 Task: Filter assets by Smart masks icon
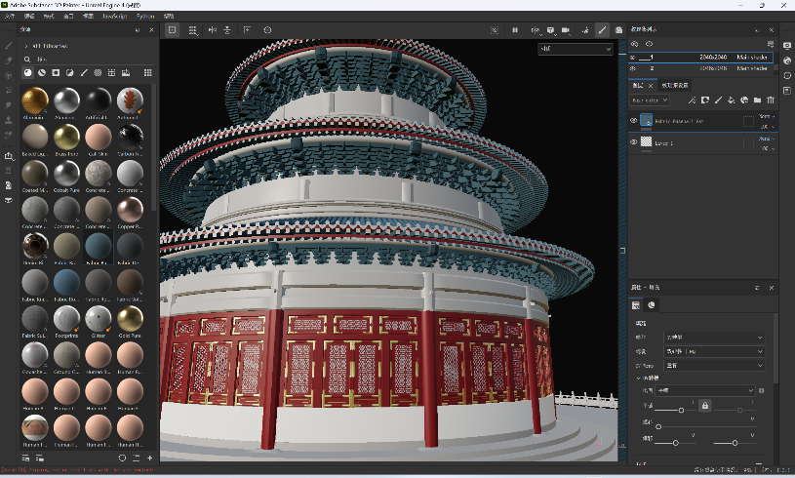56,72
